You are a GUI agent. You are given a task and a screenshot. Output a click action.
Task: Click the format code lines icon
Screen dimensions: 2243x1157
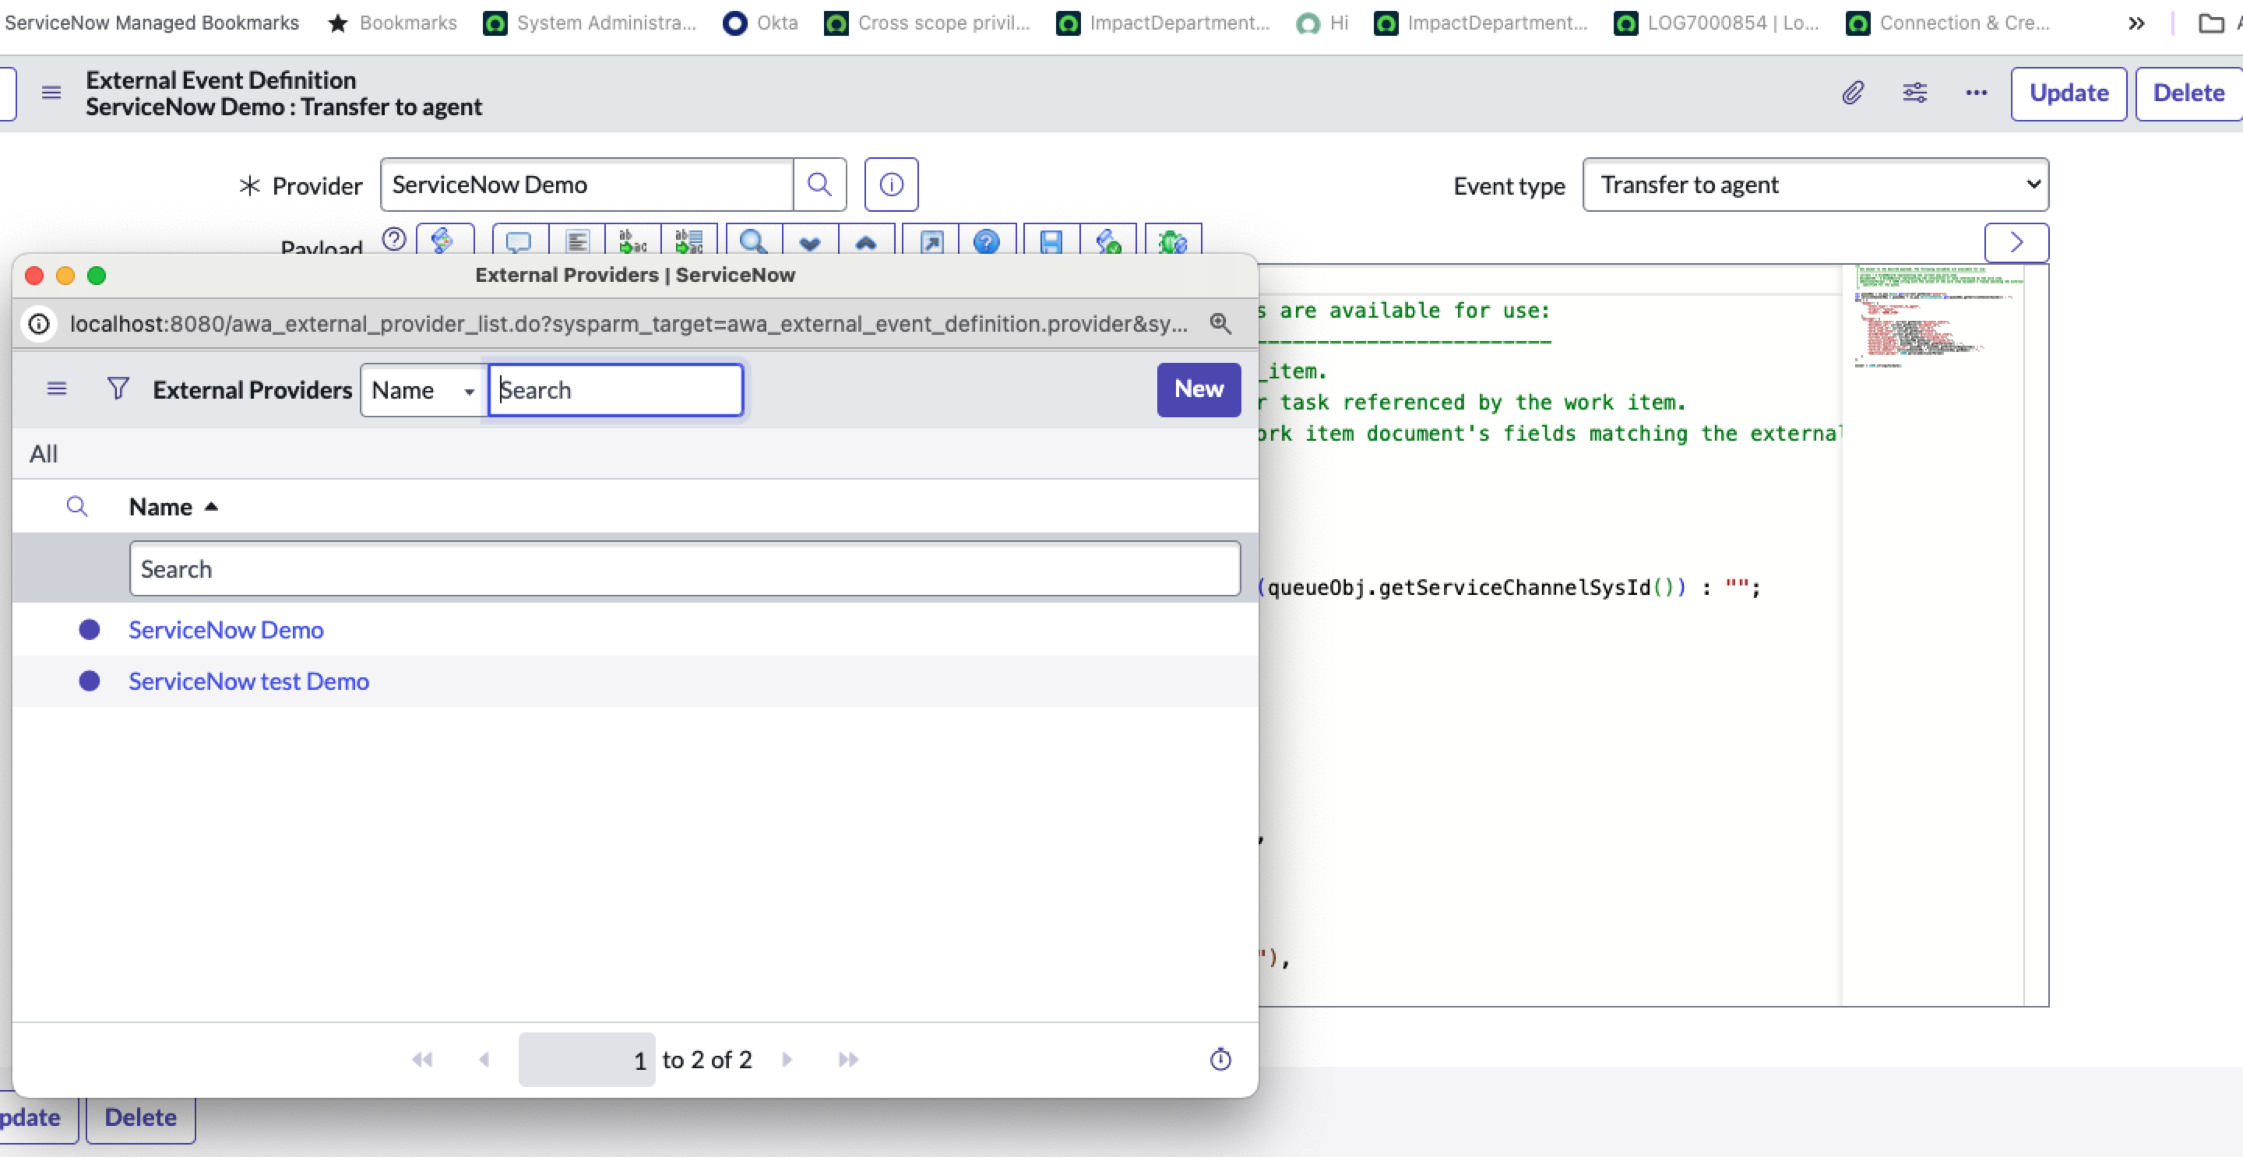pos(576,241)
